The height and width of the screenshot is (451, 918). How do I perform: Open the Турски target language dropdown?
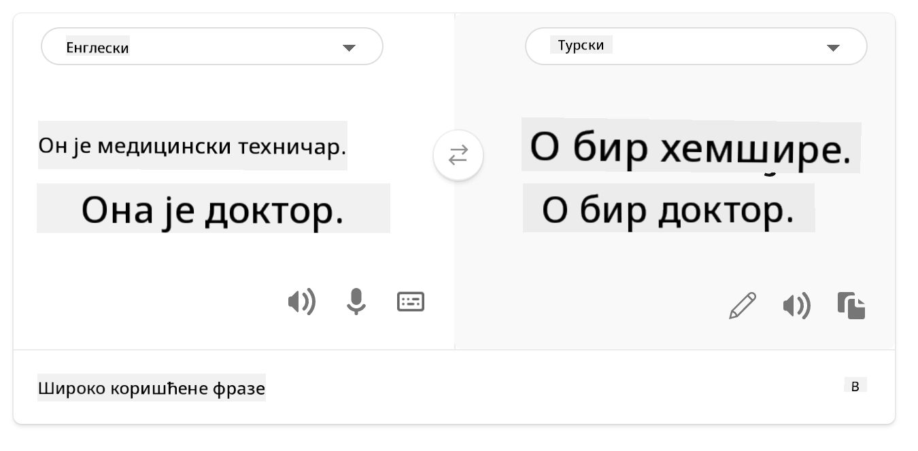696,47
